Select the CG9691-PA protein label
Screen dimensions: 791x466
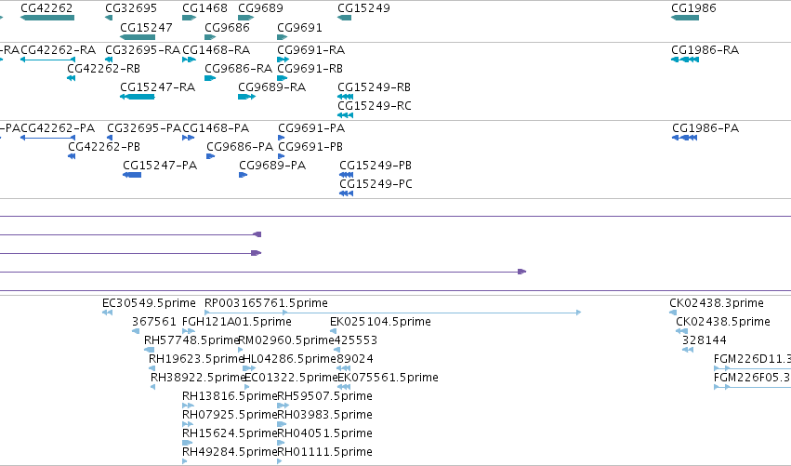[x=311, y=128]
